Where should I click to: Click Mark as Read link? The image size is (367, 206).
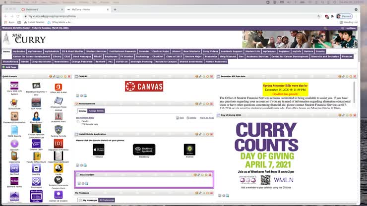[207, 118]
